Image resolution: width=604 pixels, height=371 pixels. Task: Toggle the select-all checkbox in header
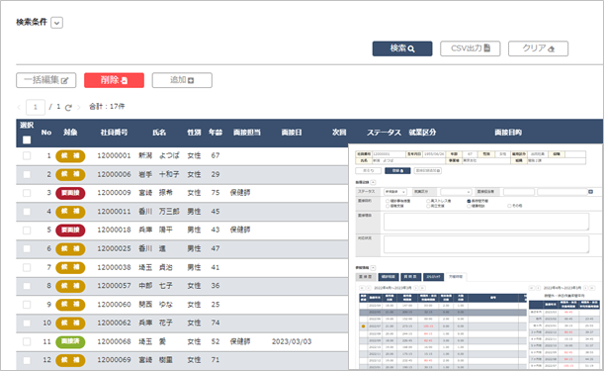coord(27,139)
